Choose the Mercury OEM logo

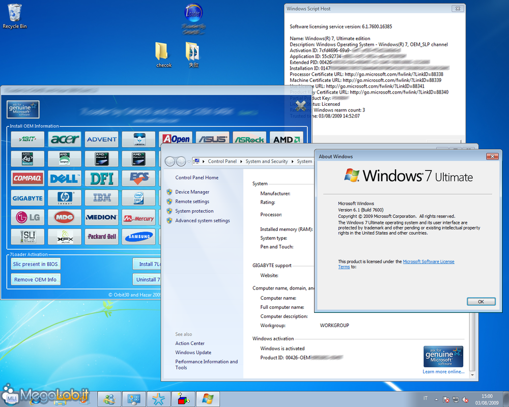[138, 217]
